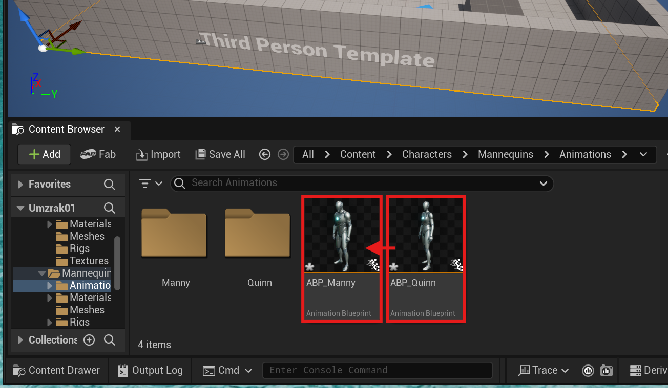This screenshot has height=388, width=668.
Task: Open the filter options menu icon
Action: click(x=151, y=184)
